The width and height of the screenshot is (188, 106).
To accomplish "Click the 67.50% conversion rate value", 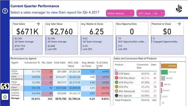I will [145, 82].
